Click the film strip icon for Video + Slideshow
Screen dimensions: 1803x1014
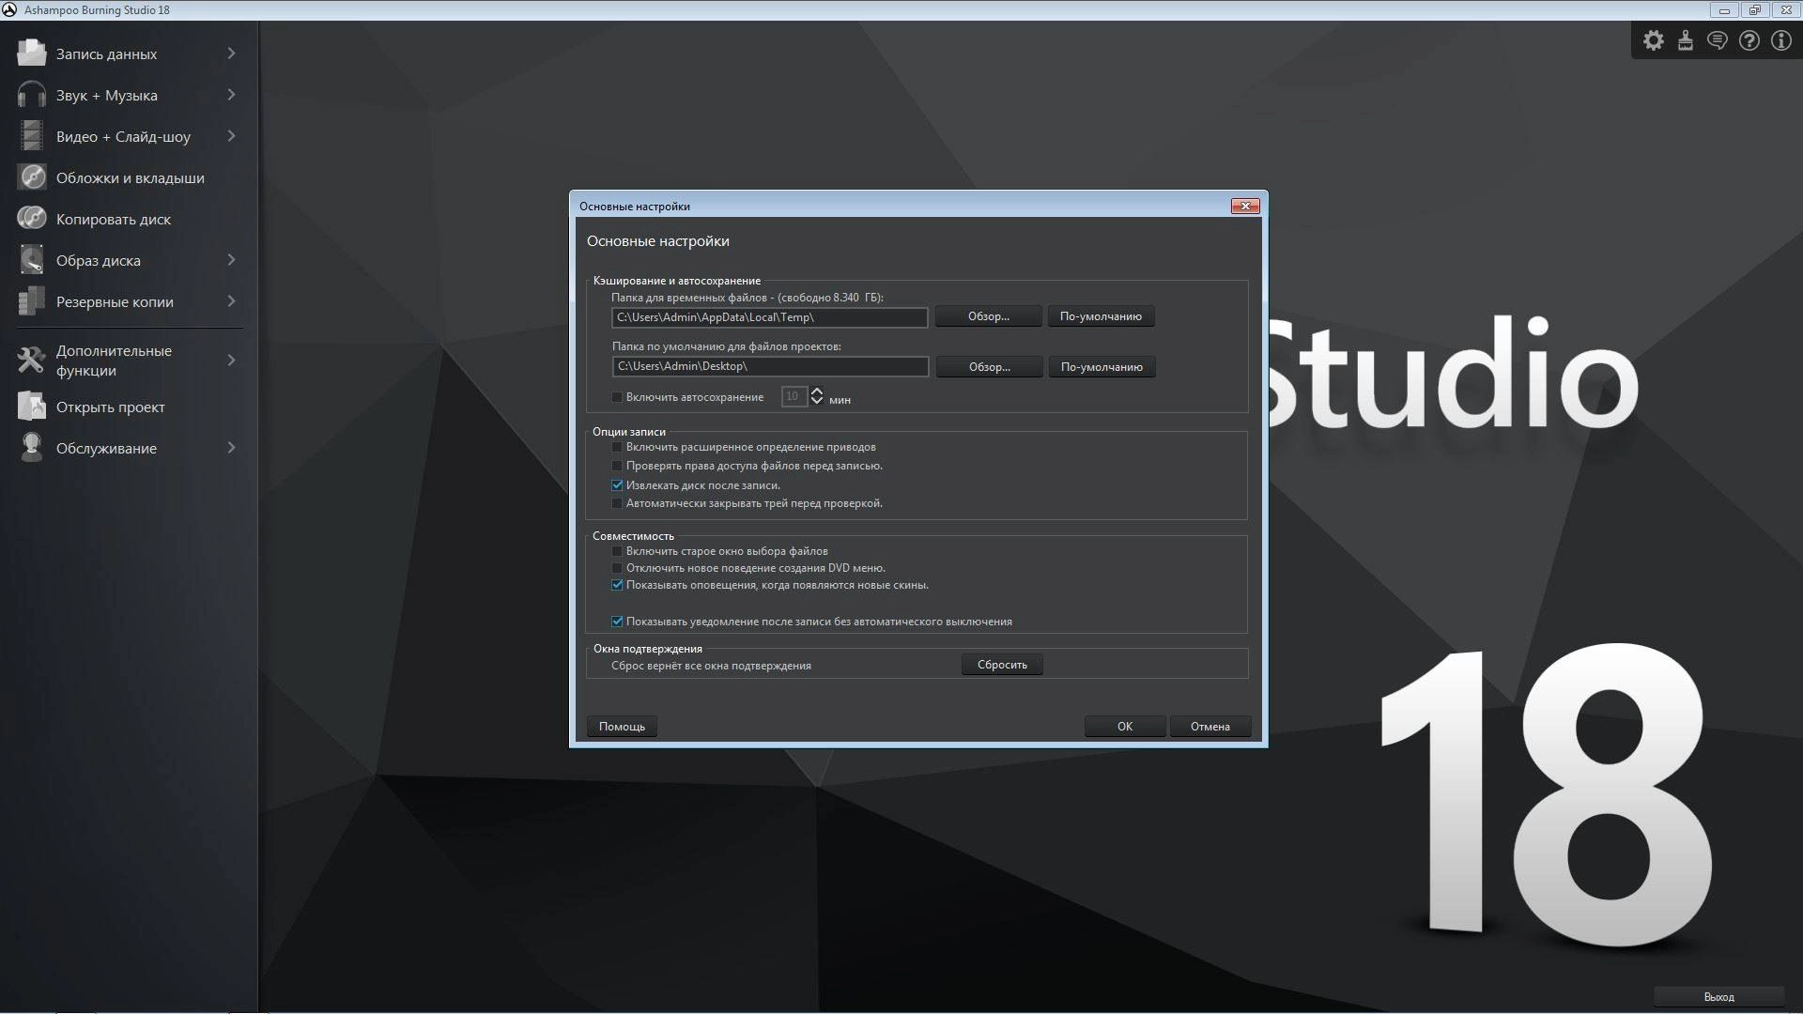coord(31,135)
